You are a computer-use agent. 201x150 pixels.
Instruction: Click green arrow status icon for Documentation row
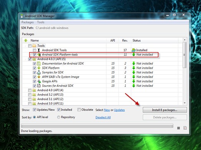134,64
